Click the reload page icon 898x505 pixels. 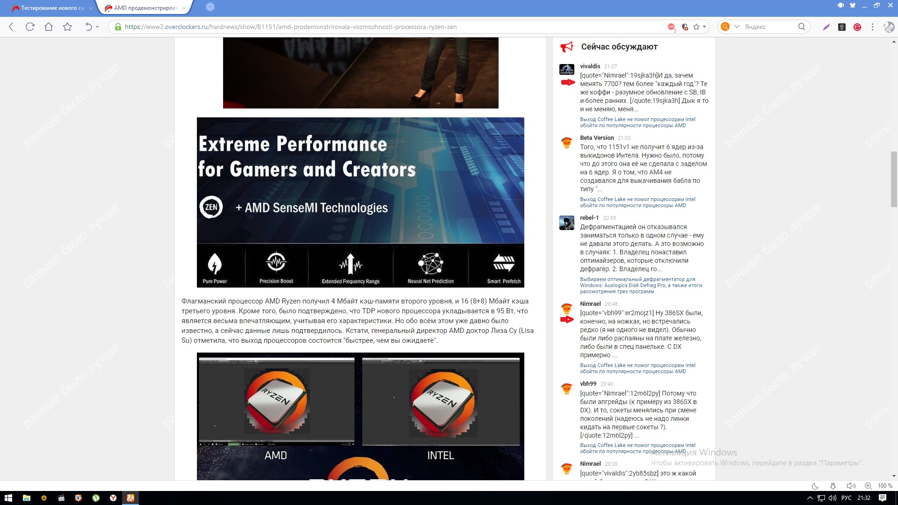(x=30, y=27)
